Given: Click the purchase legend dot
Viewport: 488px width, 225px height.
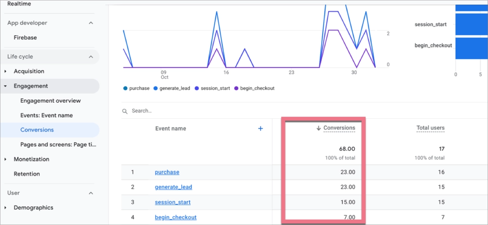Looking at the screenshot, I should coord(125,88).
